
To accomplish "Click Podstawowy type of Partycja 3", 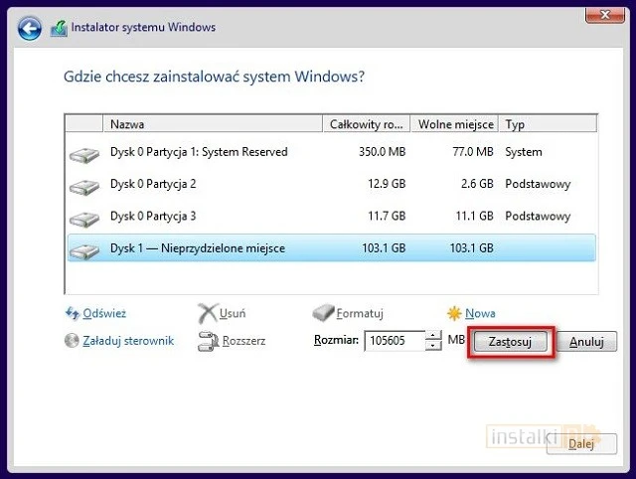I will tap(538, 217).
